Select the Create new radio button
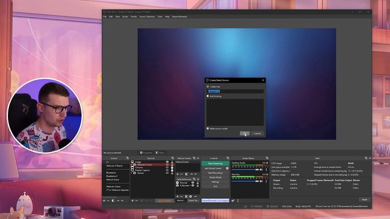 point(208,86)
